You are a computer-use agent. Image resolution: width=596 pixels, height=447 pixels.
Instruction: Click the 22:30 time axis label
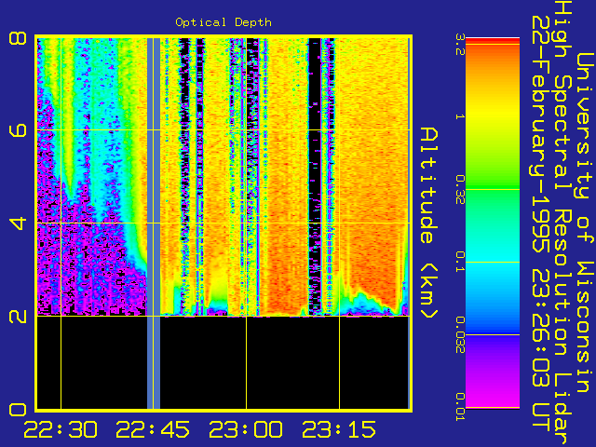coord(61,429)
